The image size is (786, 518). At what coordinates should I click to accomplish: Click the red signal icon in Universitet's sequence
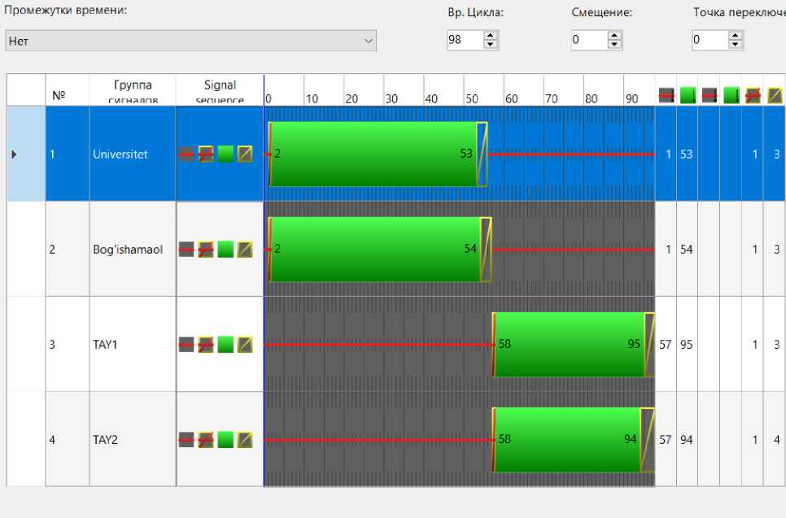(x=186, y=155)
